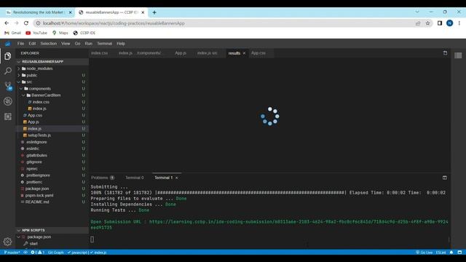The image size is (466, 262).
Task: Run the start npm script
Action: pyautogui.click(x=33, y=244)
